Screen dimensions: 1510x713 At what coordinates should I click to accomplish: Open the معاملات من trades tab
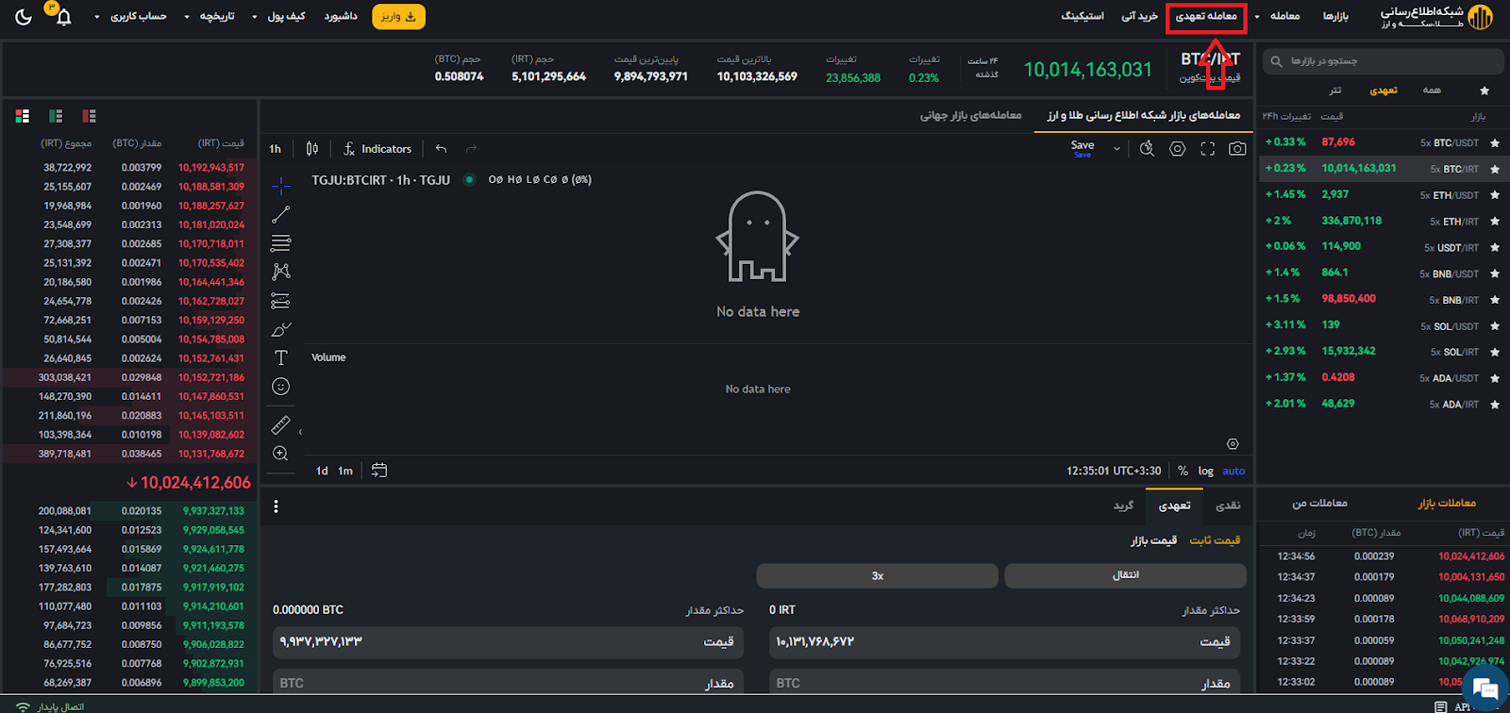[x=1319, y=504]
